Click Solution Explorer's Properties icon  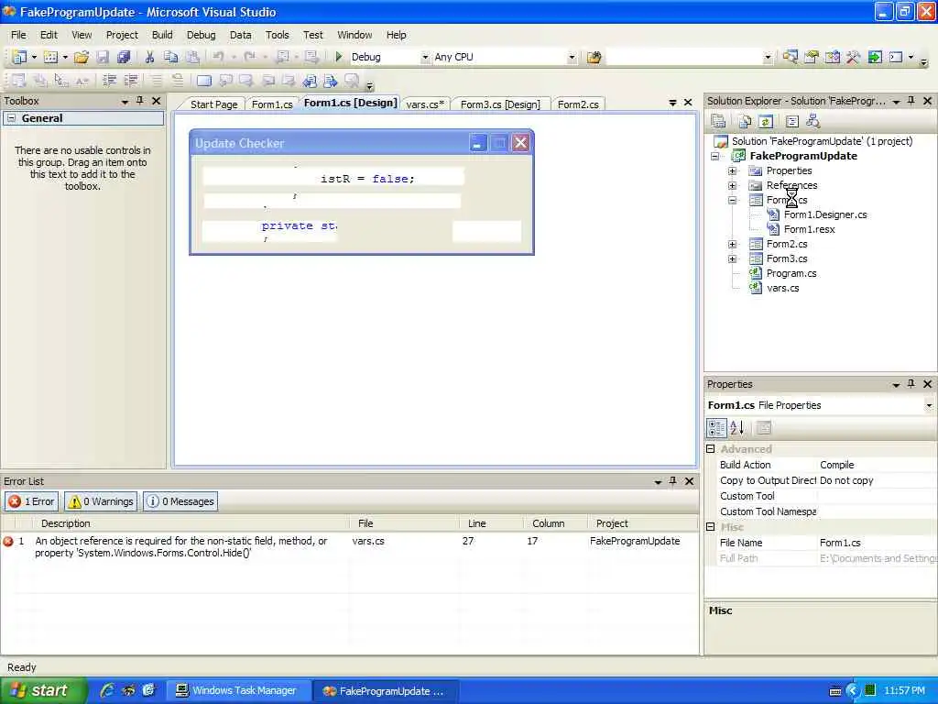(718, 122)
